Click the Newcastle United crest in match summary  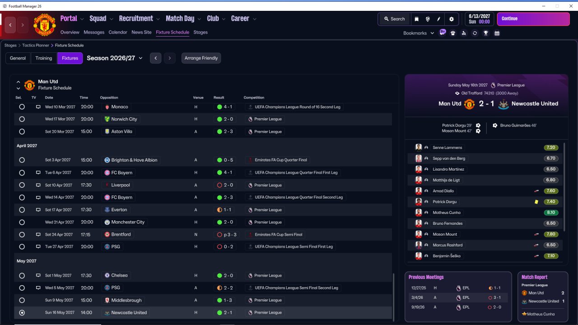pos(503,104)
